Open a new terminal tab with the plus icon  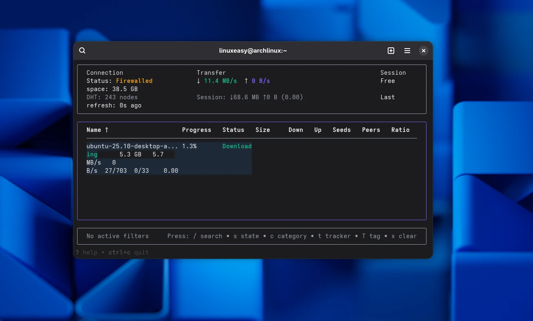coord(391,51)
